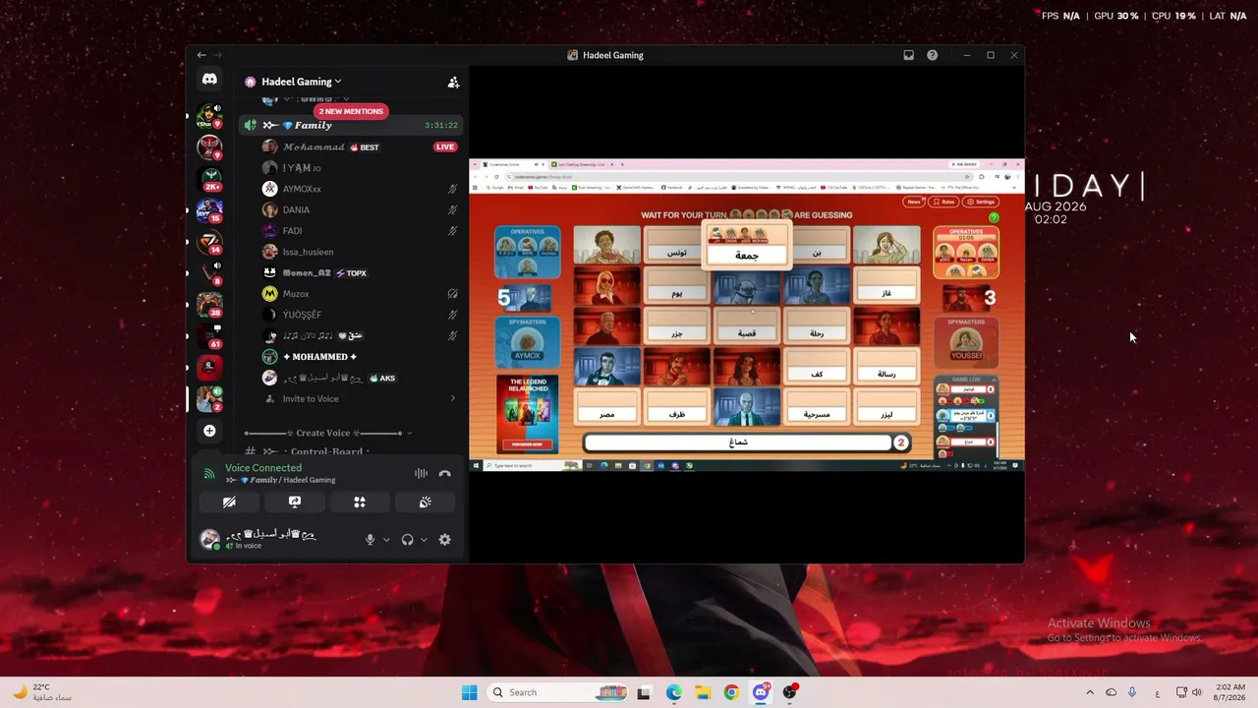
Task: Open the soundboard button
Action: tap(425, 501)
